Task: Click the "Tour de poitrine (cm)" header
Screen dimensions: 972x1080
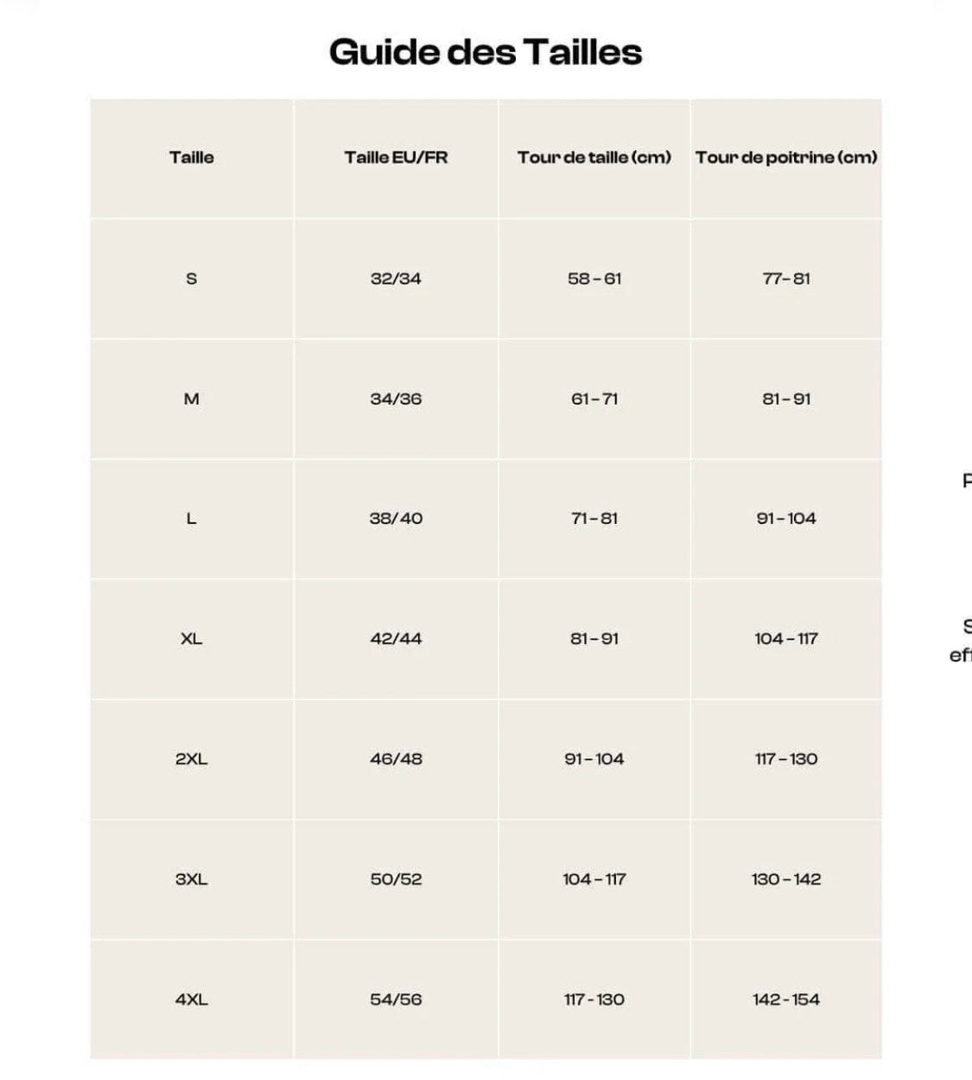Action: click(786, 157)
